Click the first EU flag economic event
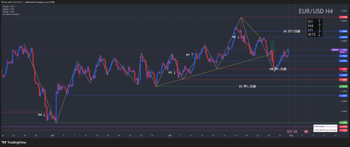This screenshot has width=350, height=147. pos(288,132)
